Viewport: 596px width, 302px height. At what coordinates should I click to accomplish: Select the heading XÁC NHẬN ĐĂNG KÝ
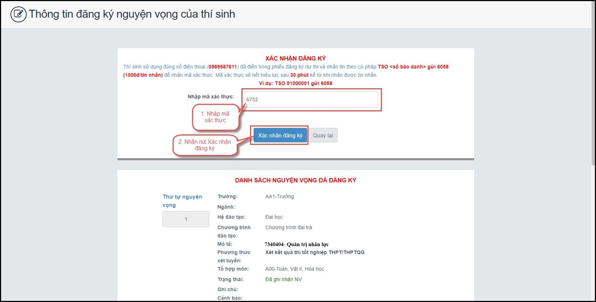[x=295, y=58]
